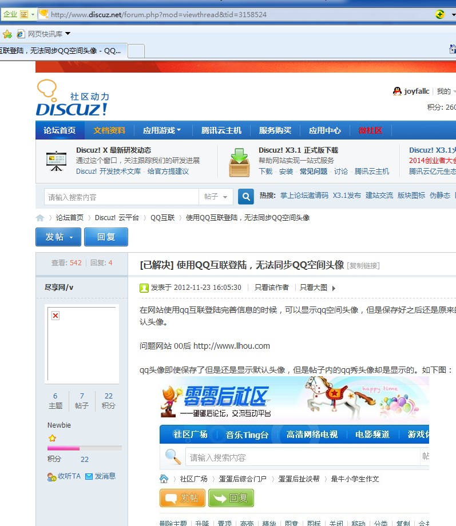Click the broken avatar image icon
This screenshot has height=526, width=456.
click(x=55, y=316)
